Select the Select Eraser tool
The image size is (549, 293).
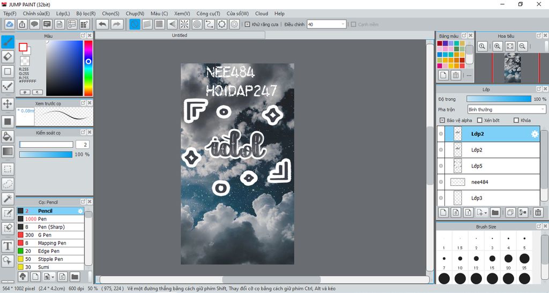8,228
